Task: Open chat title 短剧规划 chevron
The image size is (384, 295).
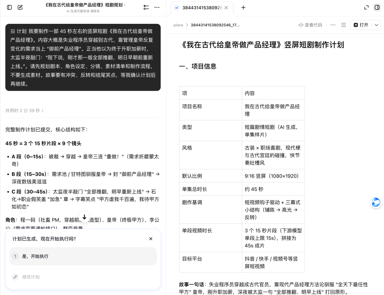Action: (124, 5)
